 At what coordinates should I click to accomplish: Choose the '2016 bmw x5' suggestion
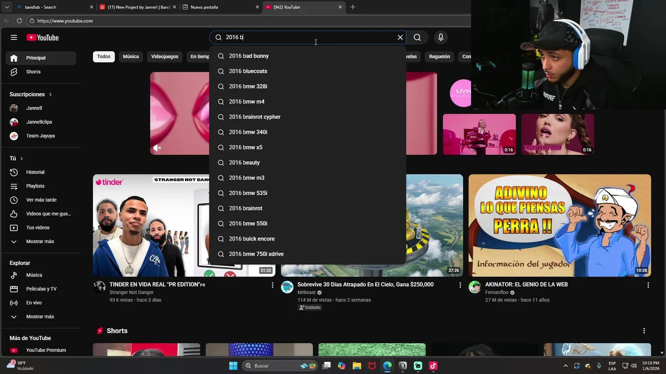(x=308, y=148)
